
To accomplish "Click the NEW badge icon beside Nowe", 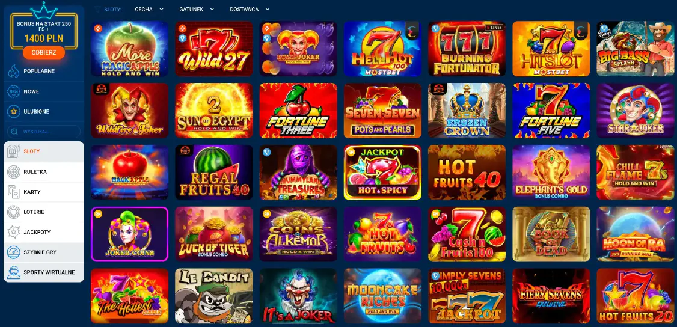I will (14, 91).
